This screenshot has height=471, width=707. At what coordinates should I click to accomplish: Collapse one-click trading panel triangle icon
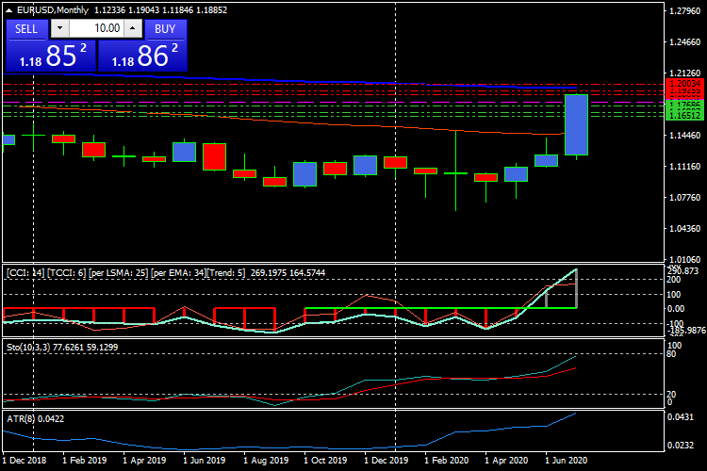pyautogui.click(x=8, y=10)
